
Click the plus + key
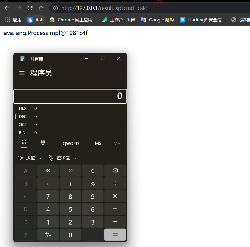pos(115,222)
